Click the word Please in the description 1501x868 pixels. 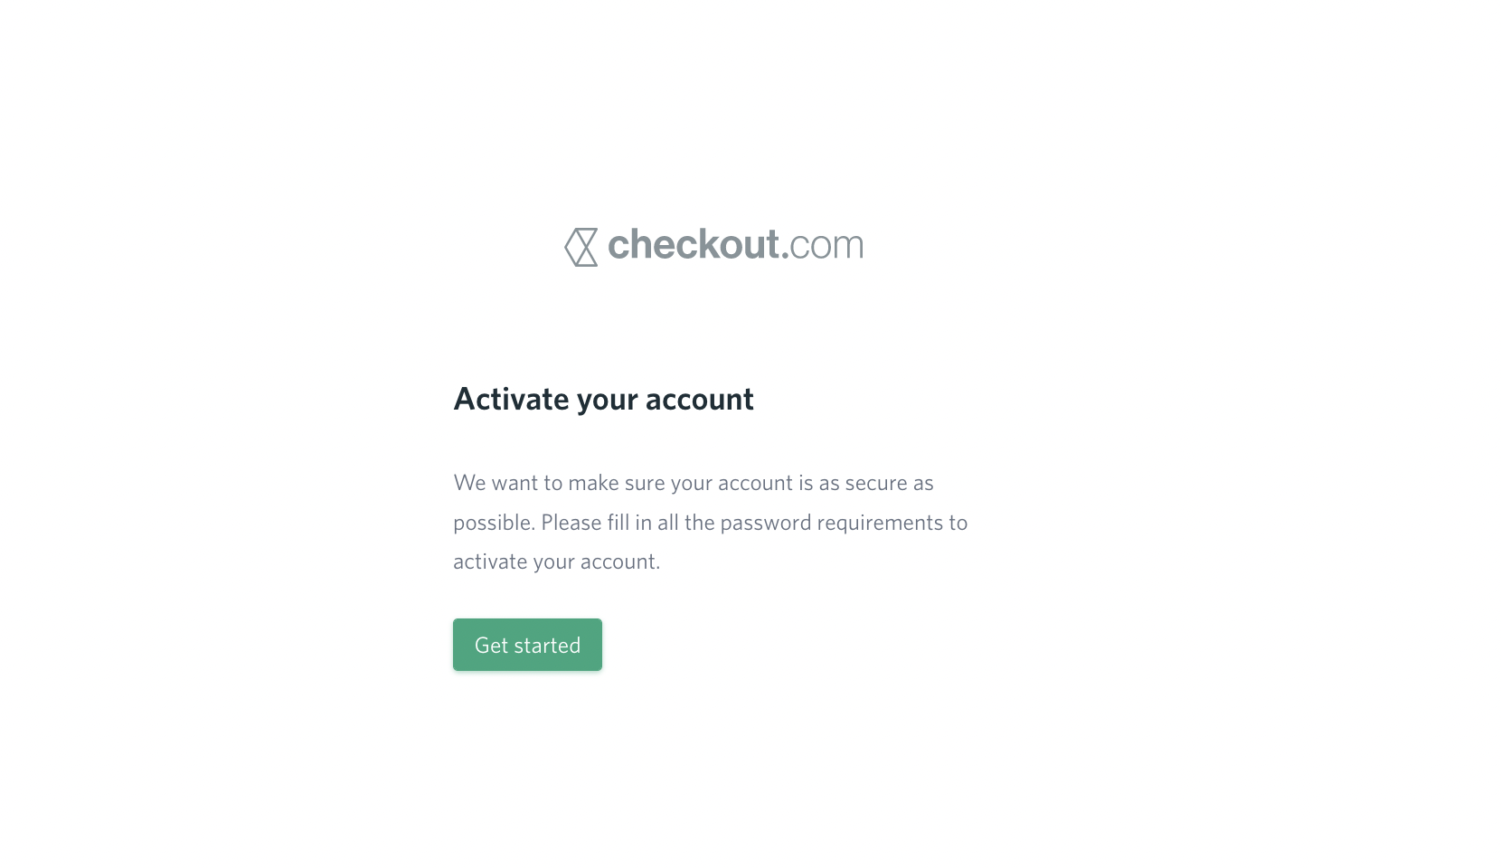pos(571,523)
